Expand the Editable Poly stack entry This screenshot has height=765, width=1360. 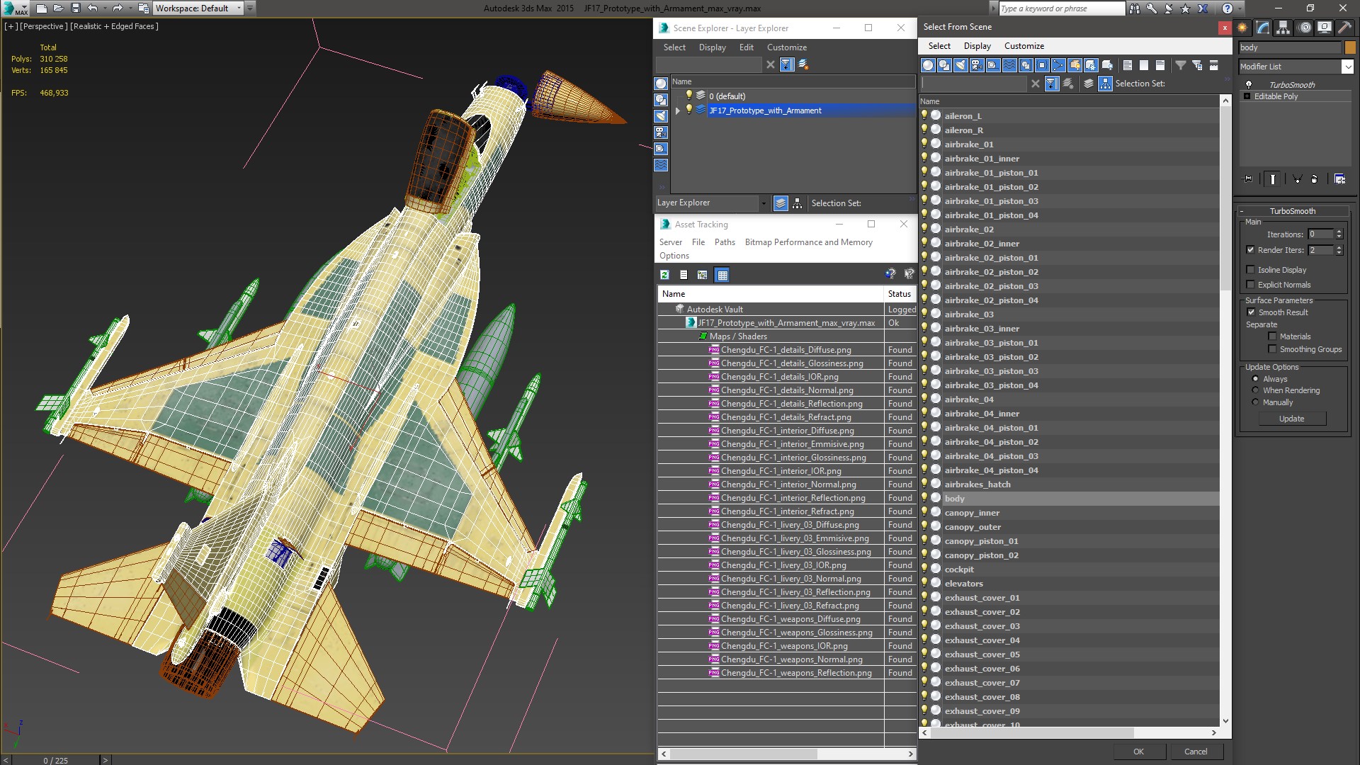[x=1247, y=96]
